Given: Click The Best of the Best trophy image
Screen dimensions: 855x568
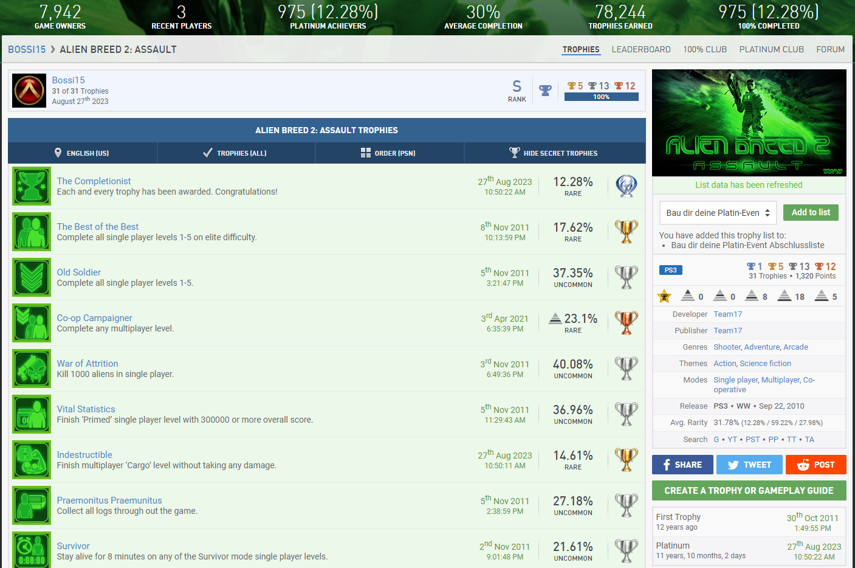Looking at the screenshot, I should [x=32, y=232].
